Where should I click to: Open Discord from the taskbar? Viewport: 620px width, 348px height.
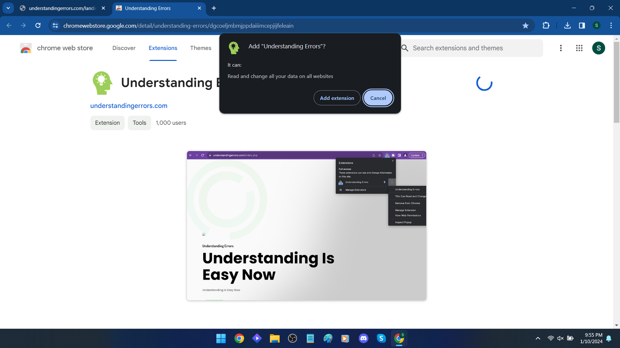364,338
